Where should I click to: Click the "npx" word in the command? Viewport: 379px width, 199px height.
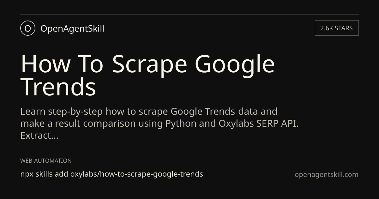pos(27,174)
